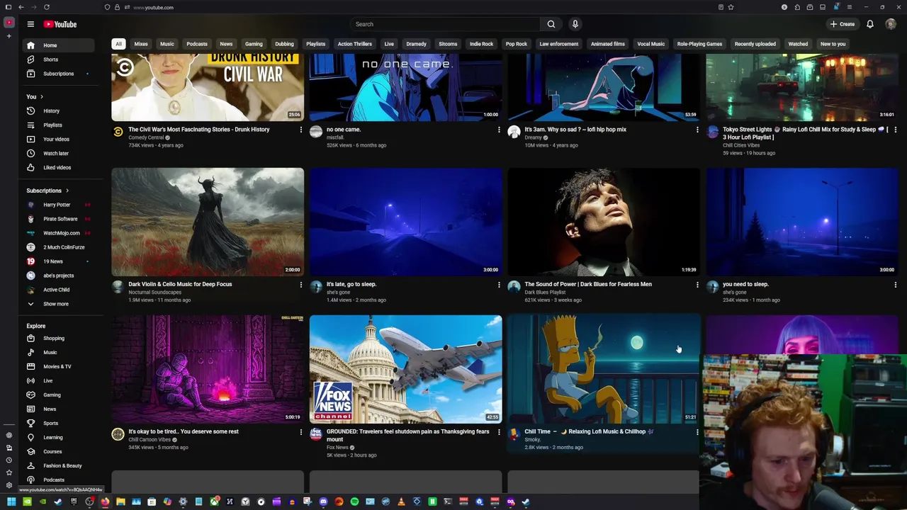Open the notifications bell

(x=870, y=24)
